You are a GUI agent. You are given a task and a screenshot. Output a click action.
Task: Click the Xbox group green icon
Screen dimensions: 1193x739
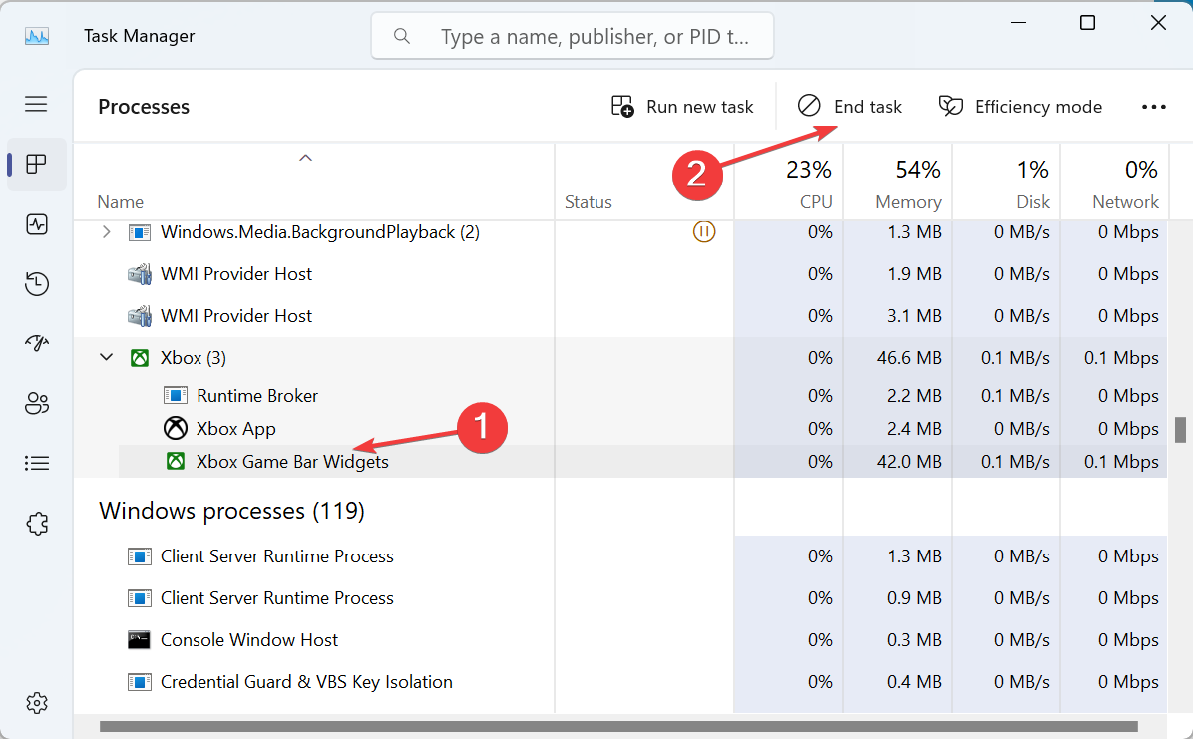140,358
